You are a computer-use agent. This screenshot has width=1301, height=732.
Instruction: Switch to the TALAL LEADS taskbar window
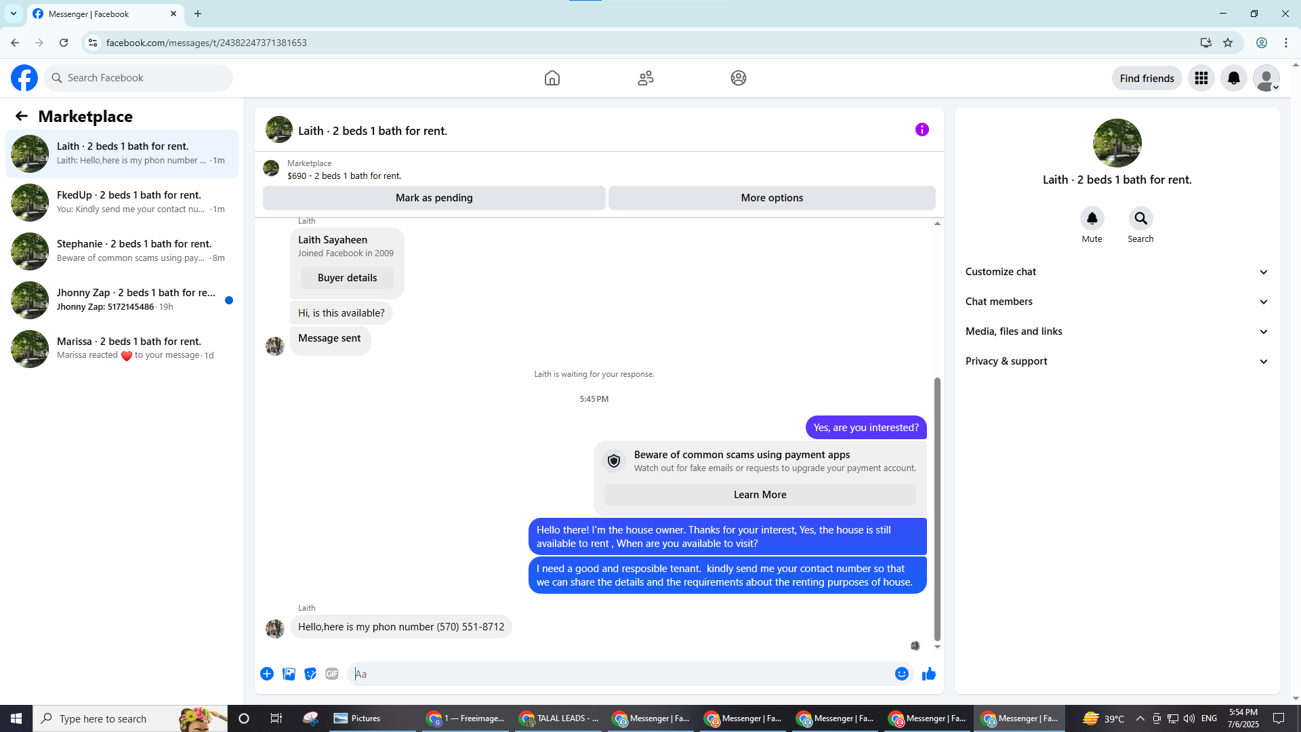pyautogui.click(x=560, y=718)
